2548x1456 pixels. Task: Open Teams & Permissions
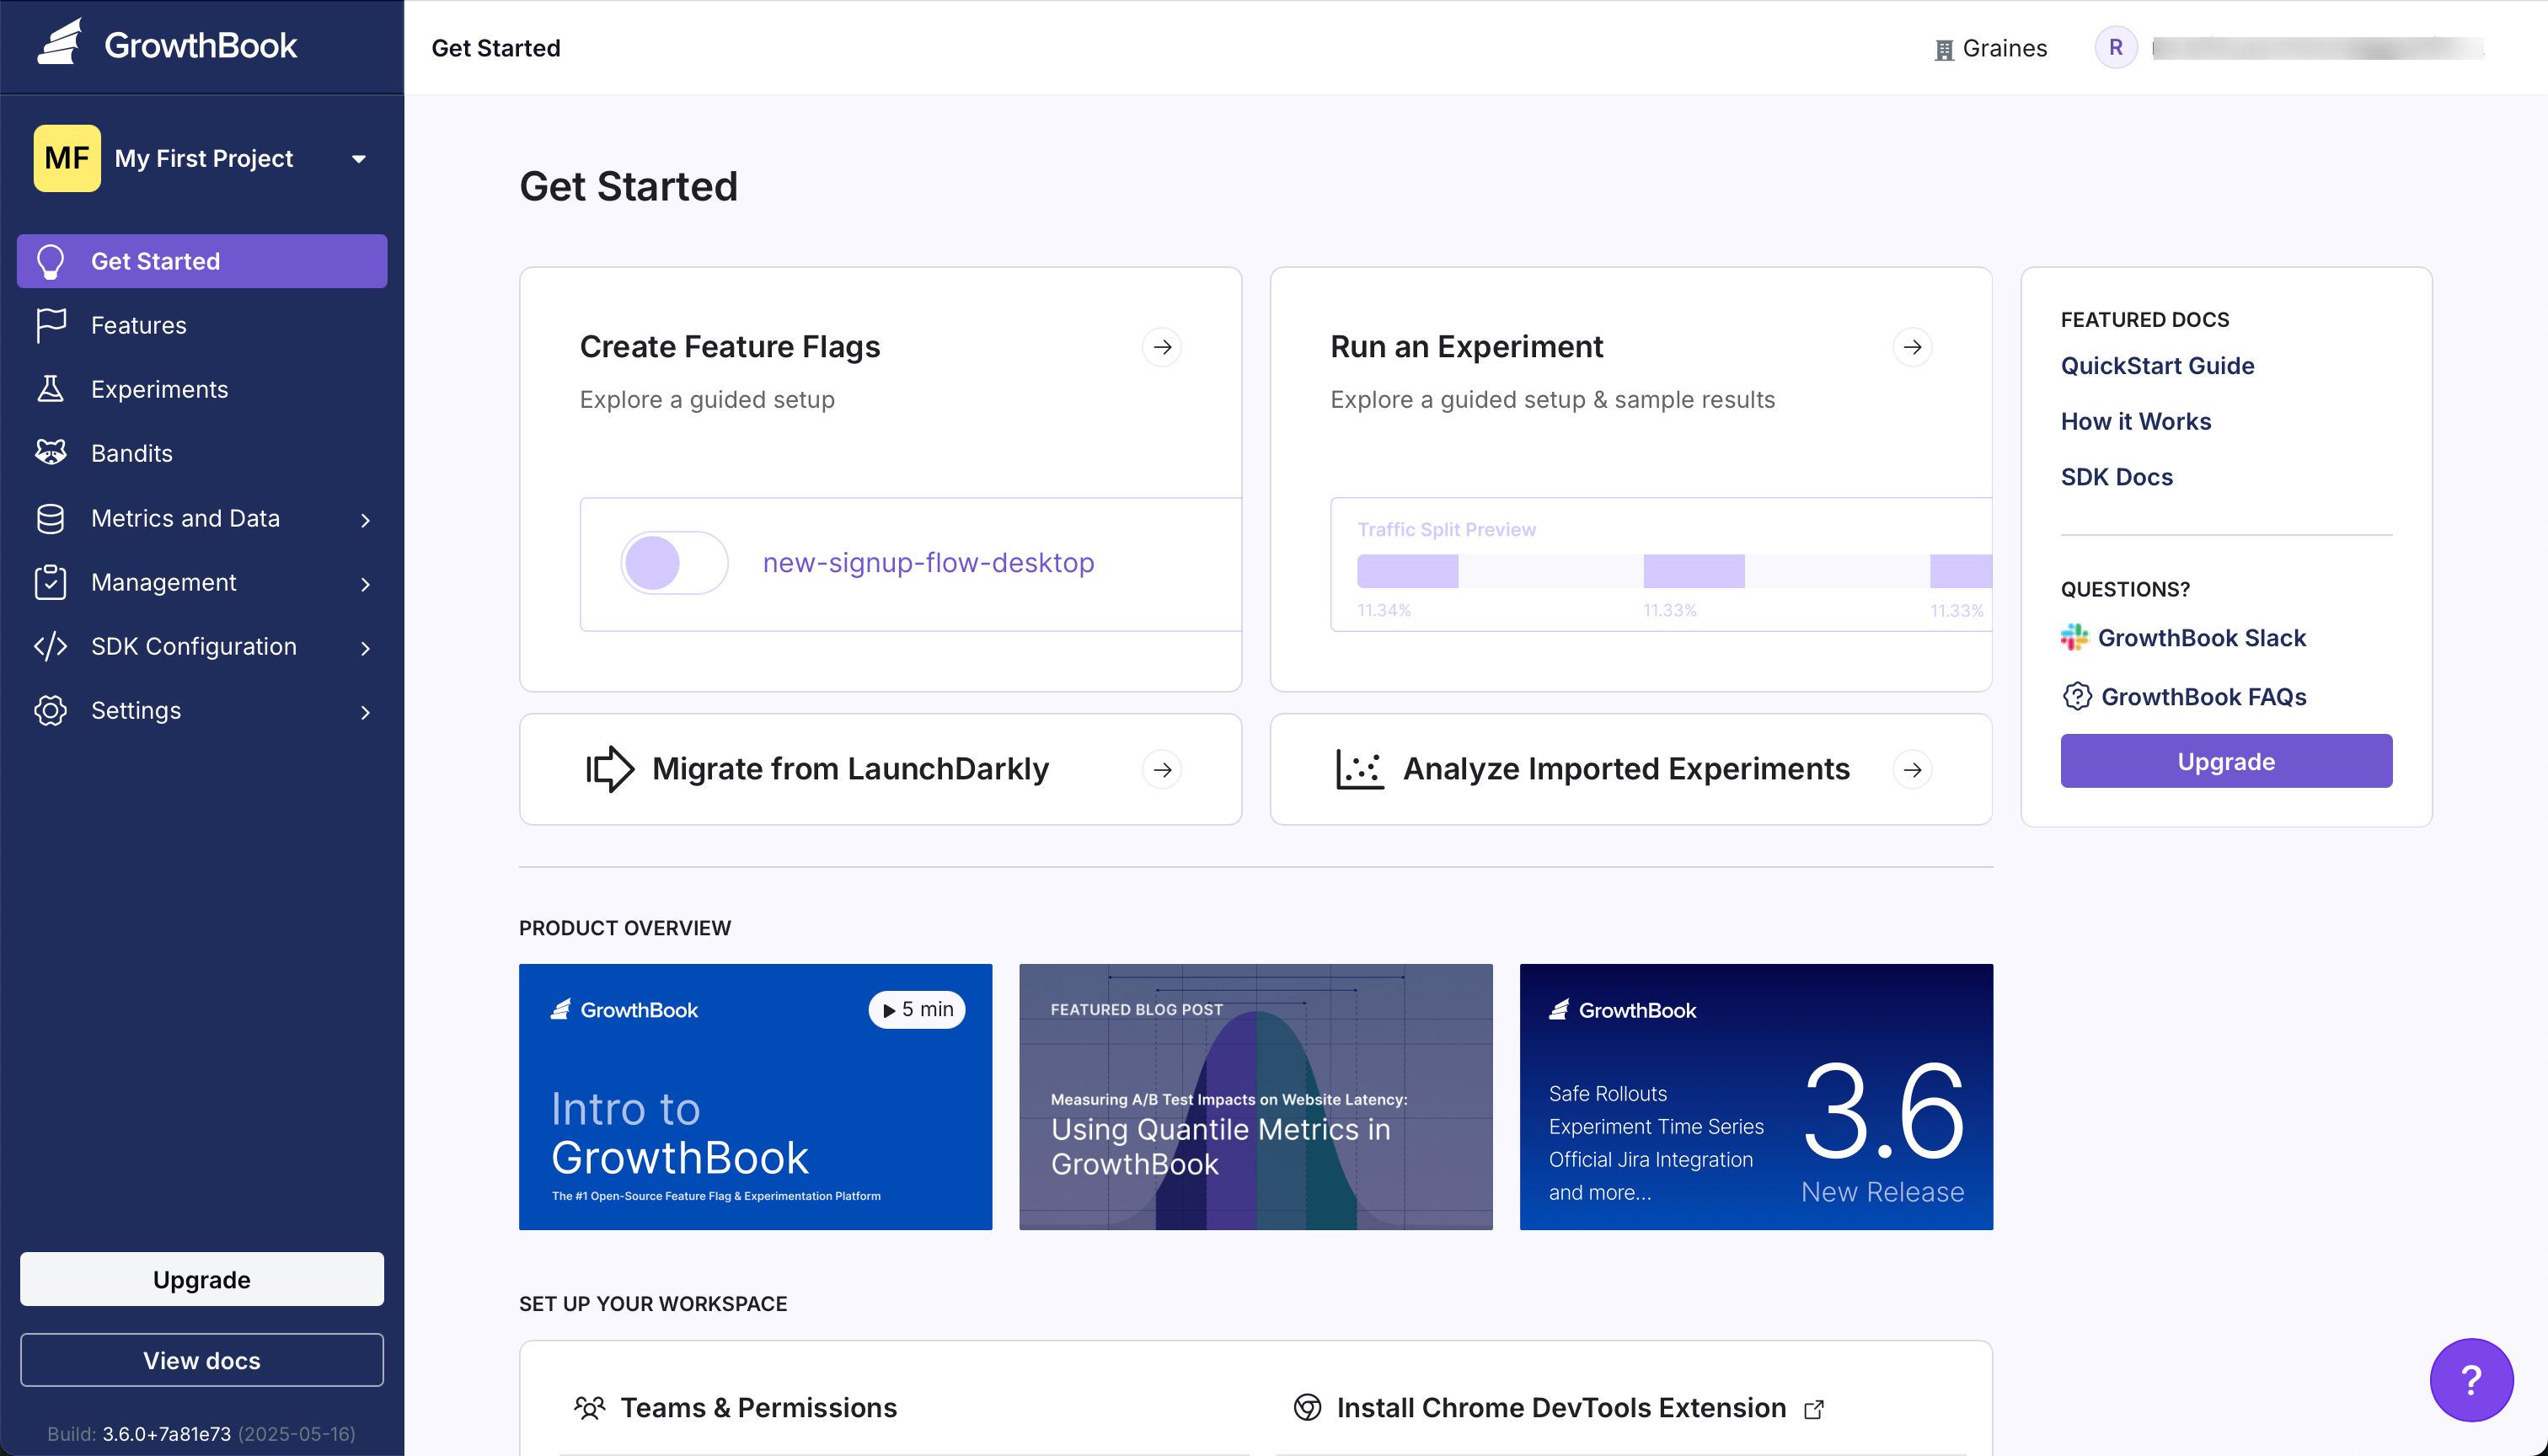758,1407
